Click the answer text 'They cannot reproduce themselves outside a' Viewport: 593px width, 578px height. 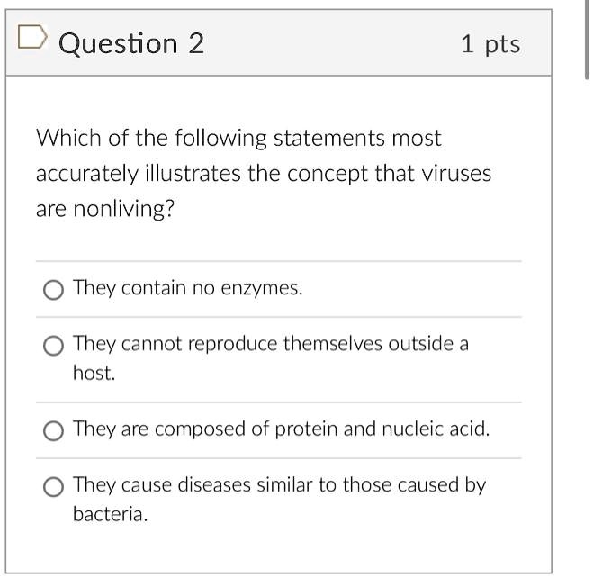pos(271,344)
